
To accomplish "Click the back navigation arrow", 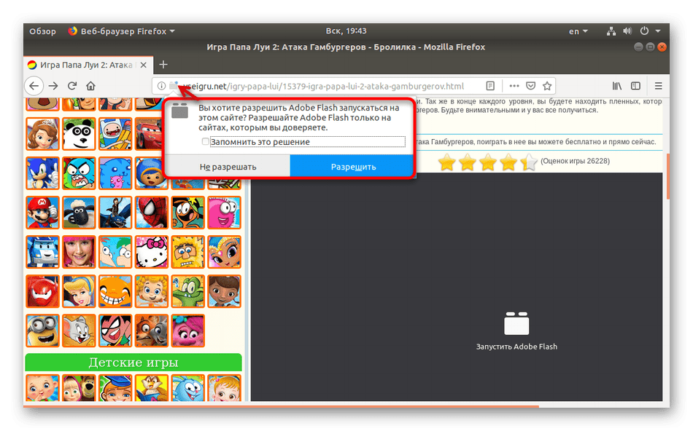I will (x=34, y=86).
